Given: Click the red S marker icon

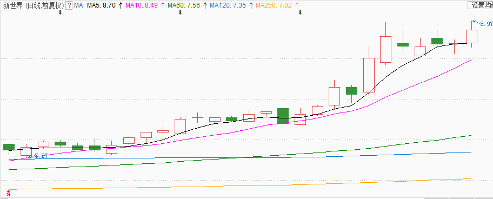Looking at the screenshot, I should [x=9, y=194].
